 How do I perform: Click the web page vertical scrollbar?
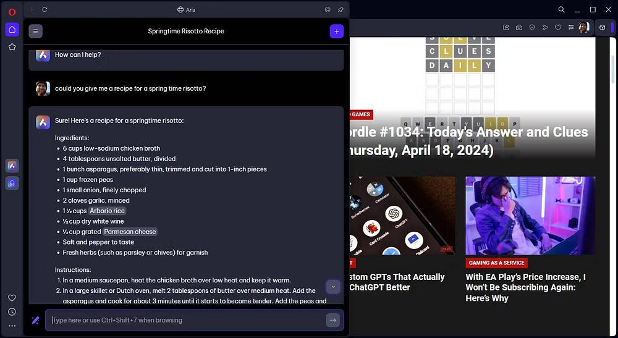(x=612, y=69)
